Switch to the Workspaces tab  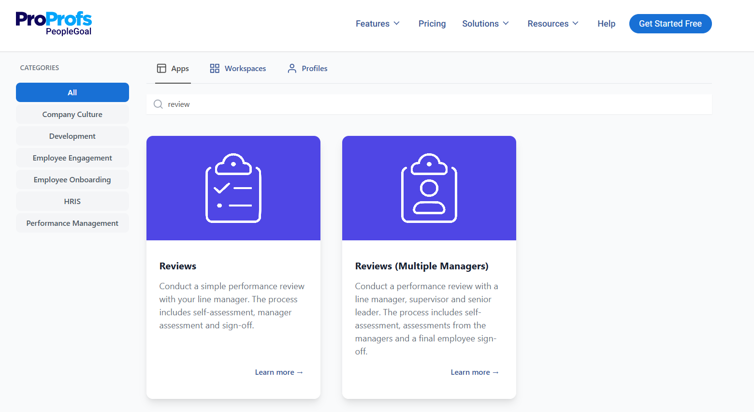[x=238, y=69]
